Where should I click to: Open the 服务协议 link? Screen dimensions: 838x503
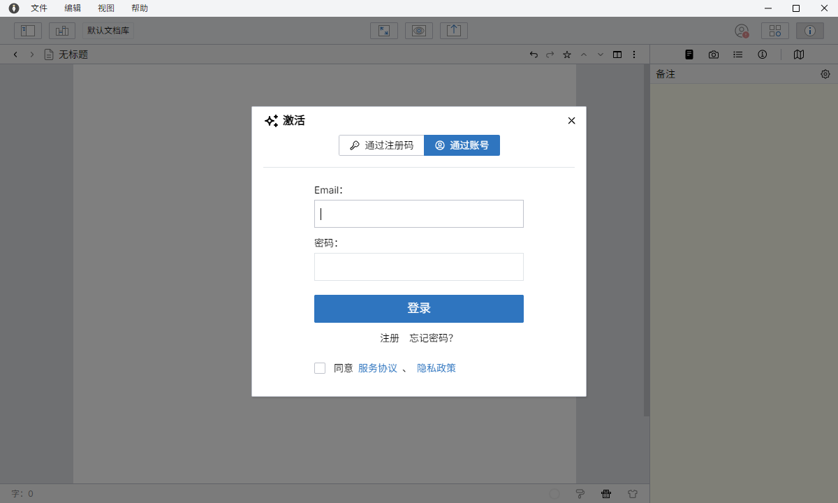[x=378, y=368]
